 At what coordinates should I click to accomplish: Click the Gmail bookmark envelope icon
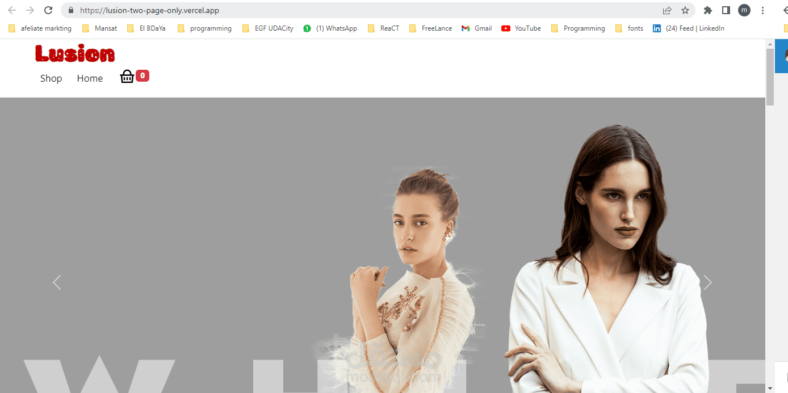click(x=466, y=28)
